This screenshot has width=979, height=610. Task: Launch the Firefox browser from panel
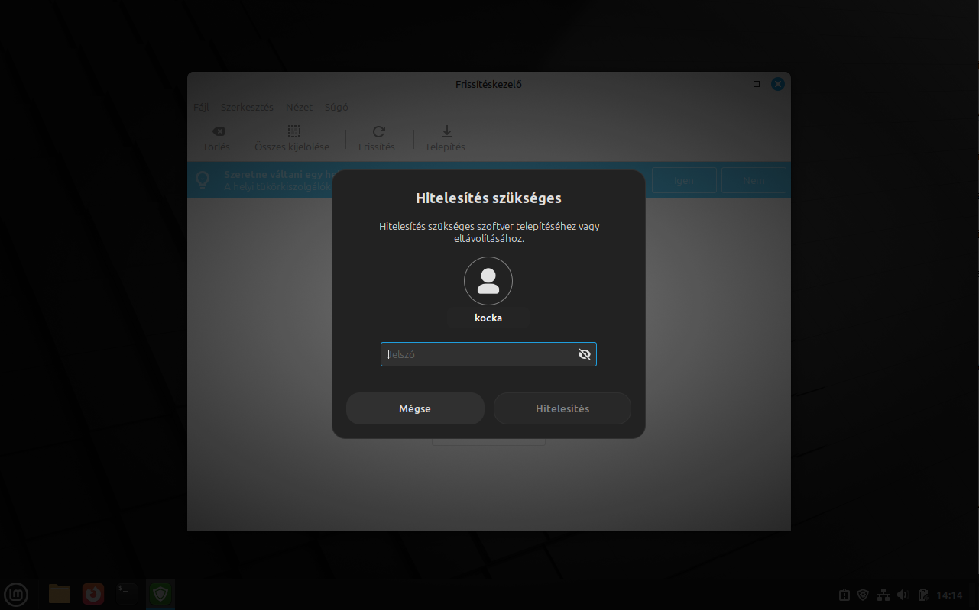93,593
